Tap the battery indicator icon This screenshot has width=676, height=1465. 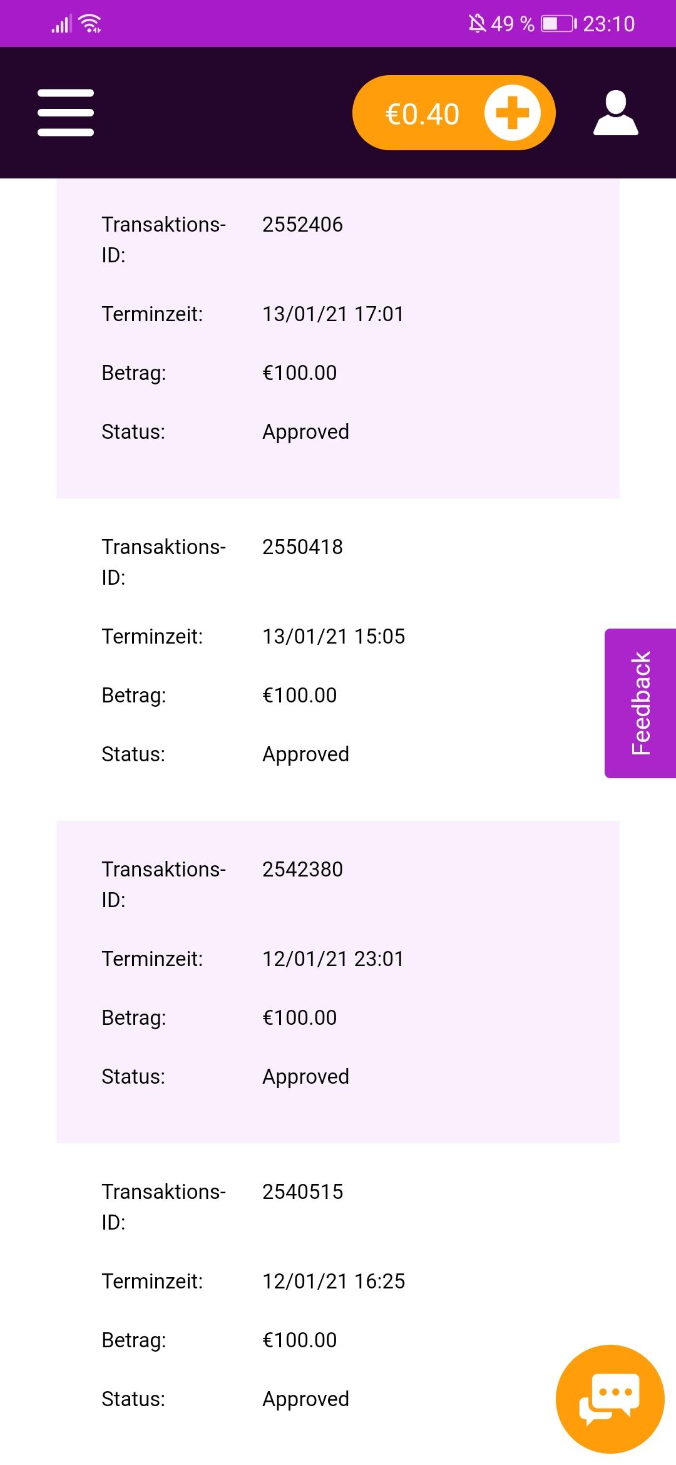point(559,24)
